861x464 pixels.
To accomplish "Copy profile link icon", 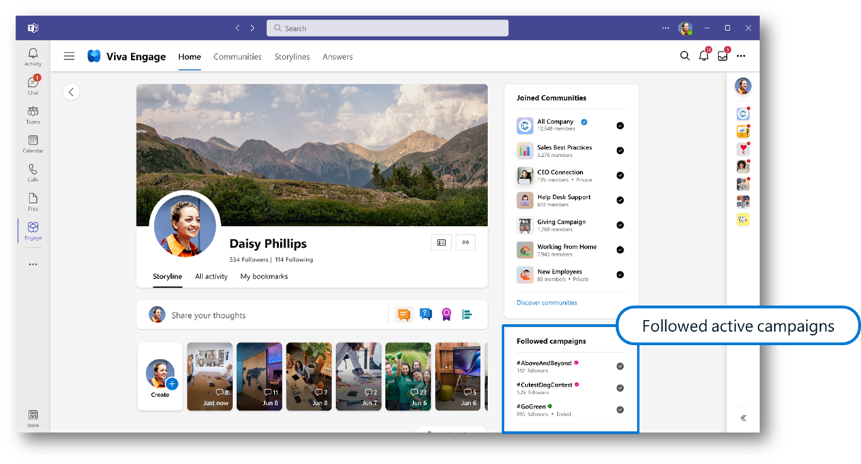I will [466, 242].
